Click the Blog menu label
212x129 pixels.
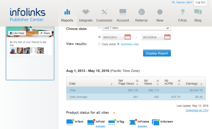click(198, 20)
